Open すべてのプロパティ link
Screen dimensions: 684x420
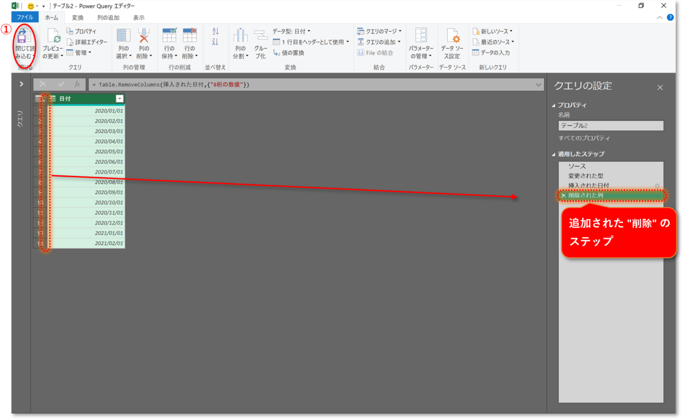click(584, 138)
